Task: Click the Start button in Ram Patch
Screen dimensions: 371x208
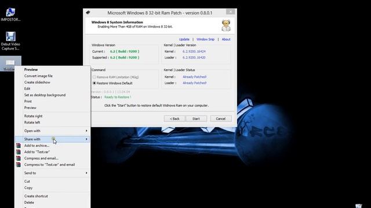Action: pos(196,119)
